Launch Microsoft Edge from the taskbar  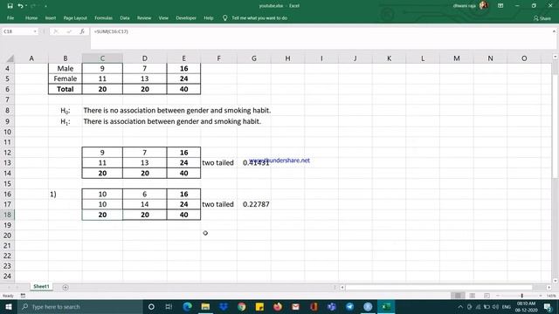187,306
